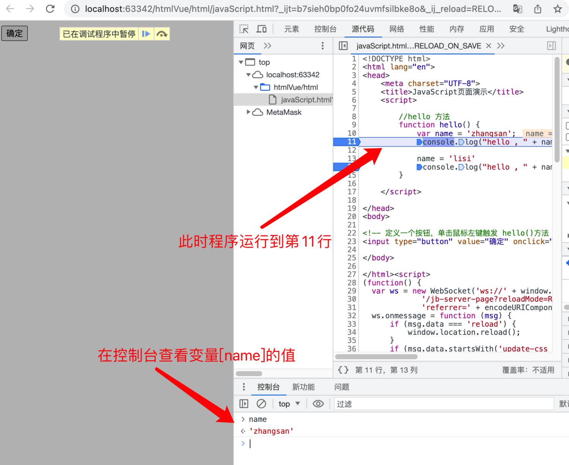Click the console entry name
Viewport: 569px width, 465px height.
click(258, 419)
